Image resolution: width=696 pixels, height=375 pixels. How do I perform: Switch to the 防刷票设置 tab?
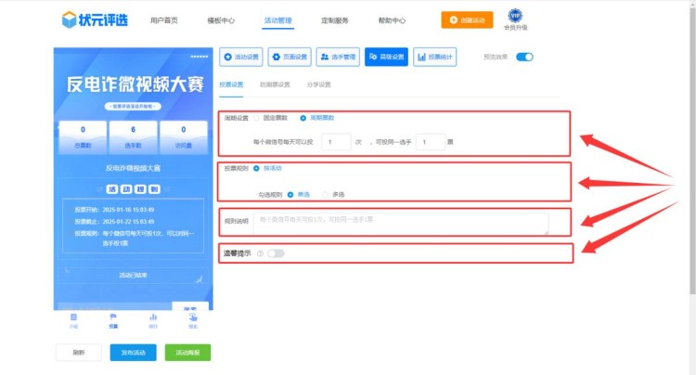(x=274, y=84)
